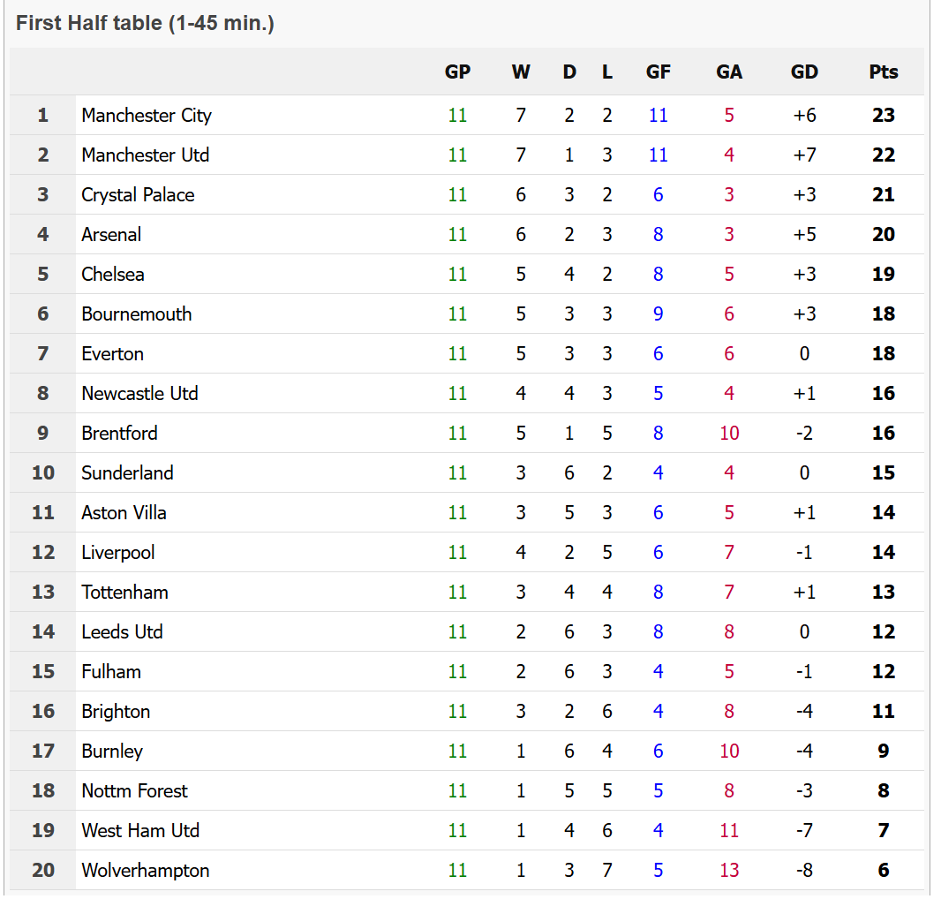Sort table by GF column header
Viewport: 941px width, 899px height.
[x=658, y=72]
